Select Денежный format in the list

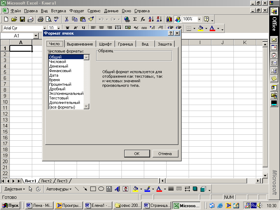tap(66, 66)
